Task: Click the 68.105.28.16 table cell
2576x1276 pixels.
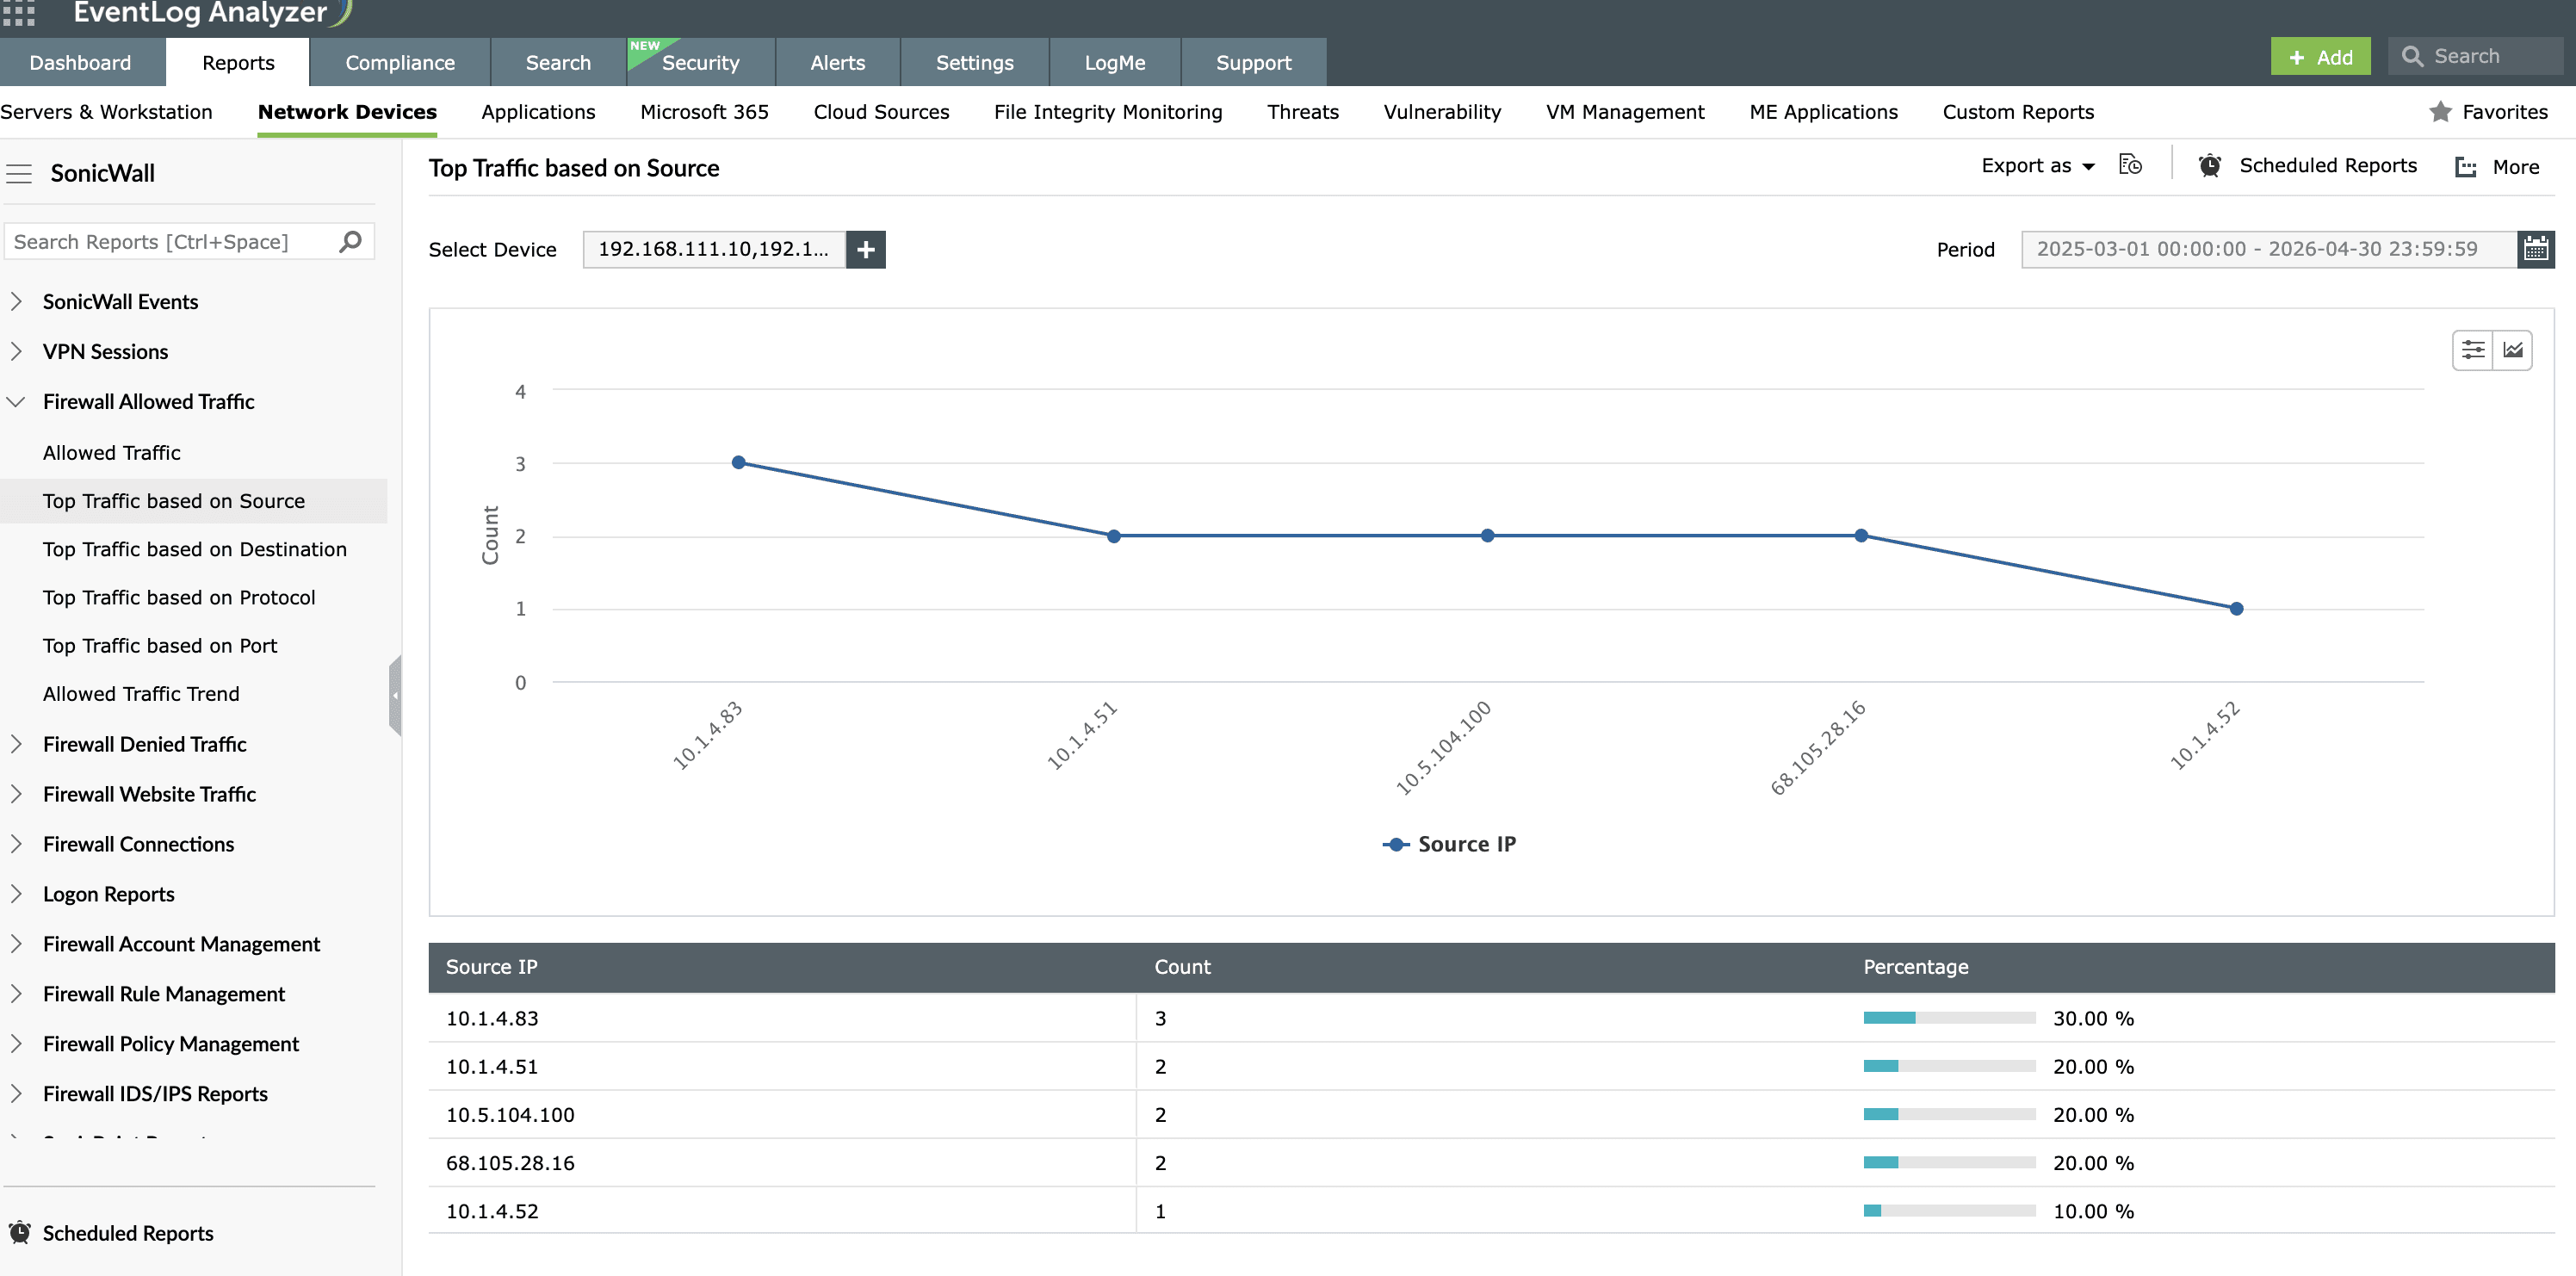Action: coord(782,1163)
